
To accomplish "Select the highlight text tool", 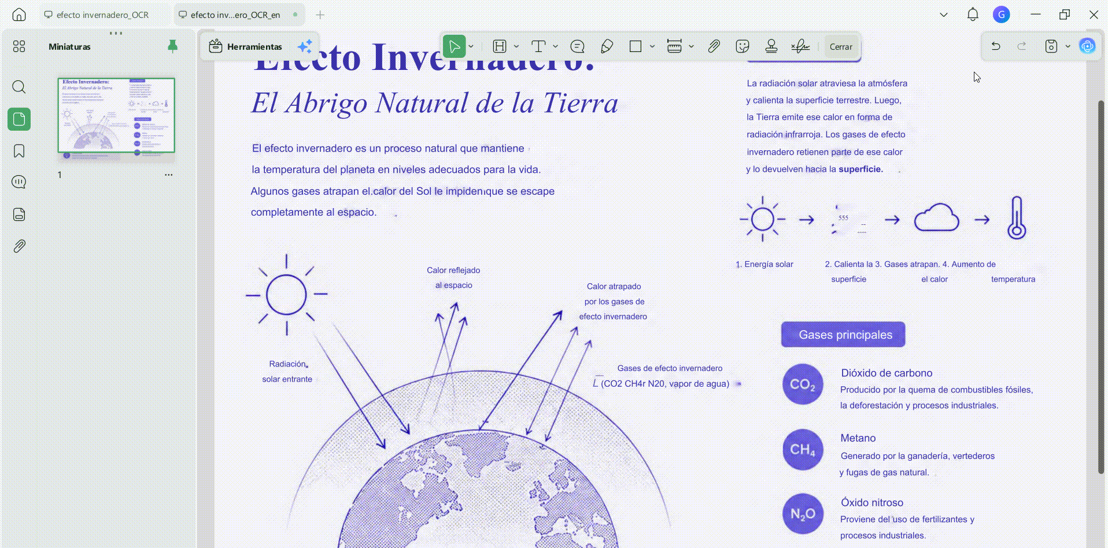I will 500,46.
